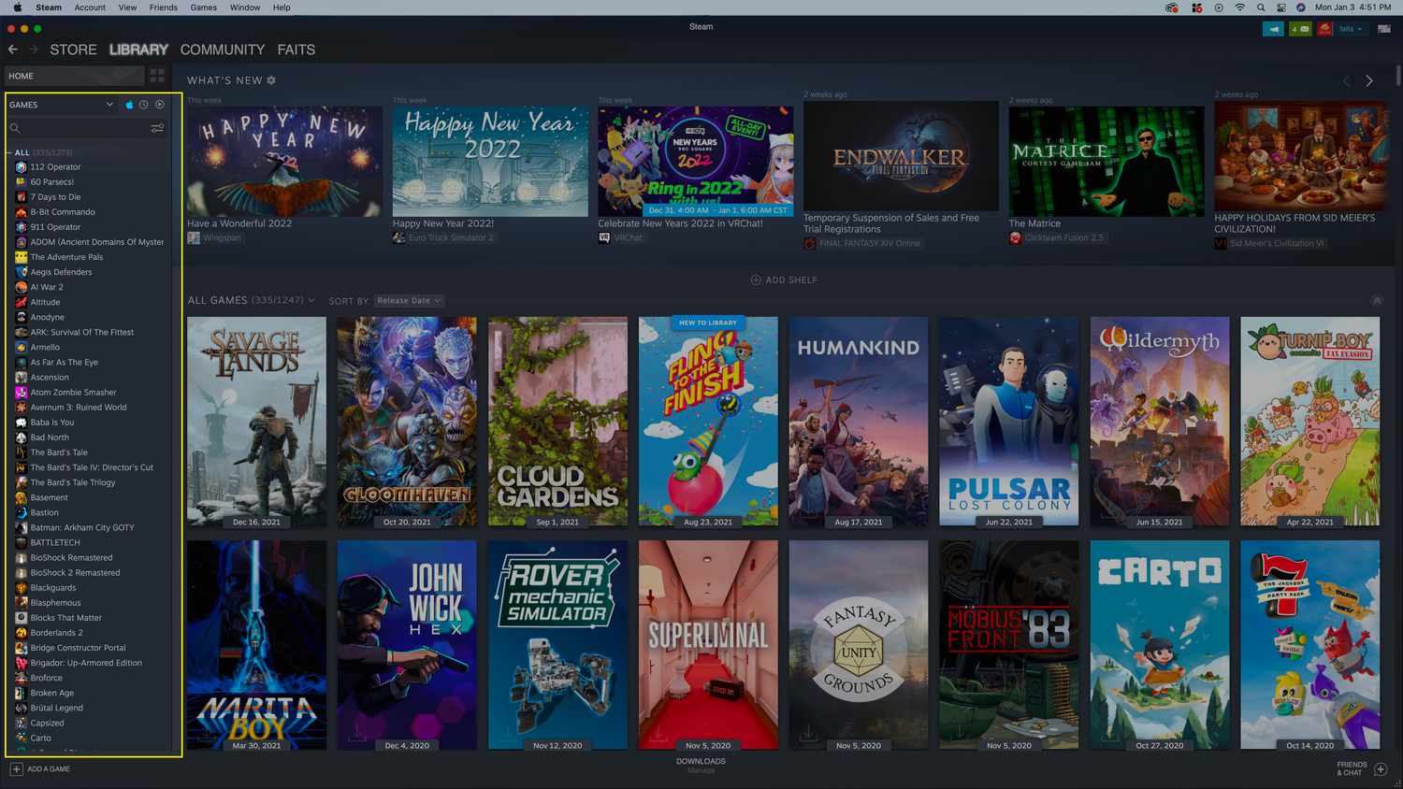
Task: Enter Big Picture mode icon
Action: (1383, 29)
